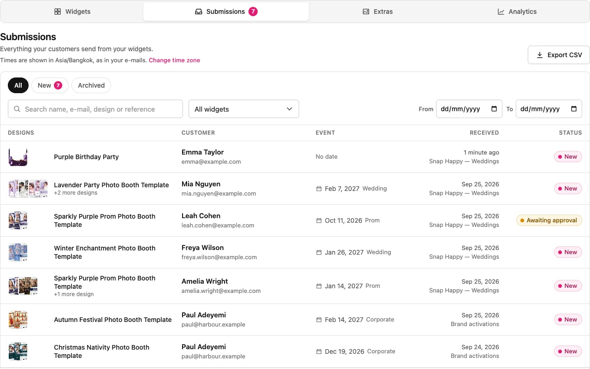Click Leah Cohen's Sparkly Purple Prom thumbnail
The image size is (590, 369).
18,220
